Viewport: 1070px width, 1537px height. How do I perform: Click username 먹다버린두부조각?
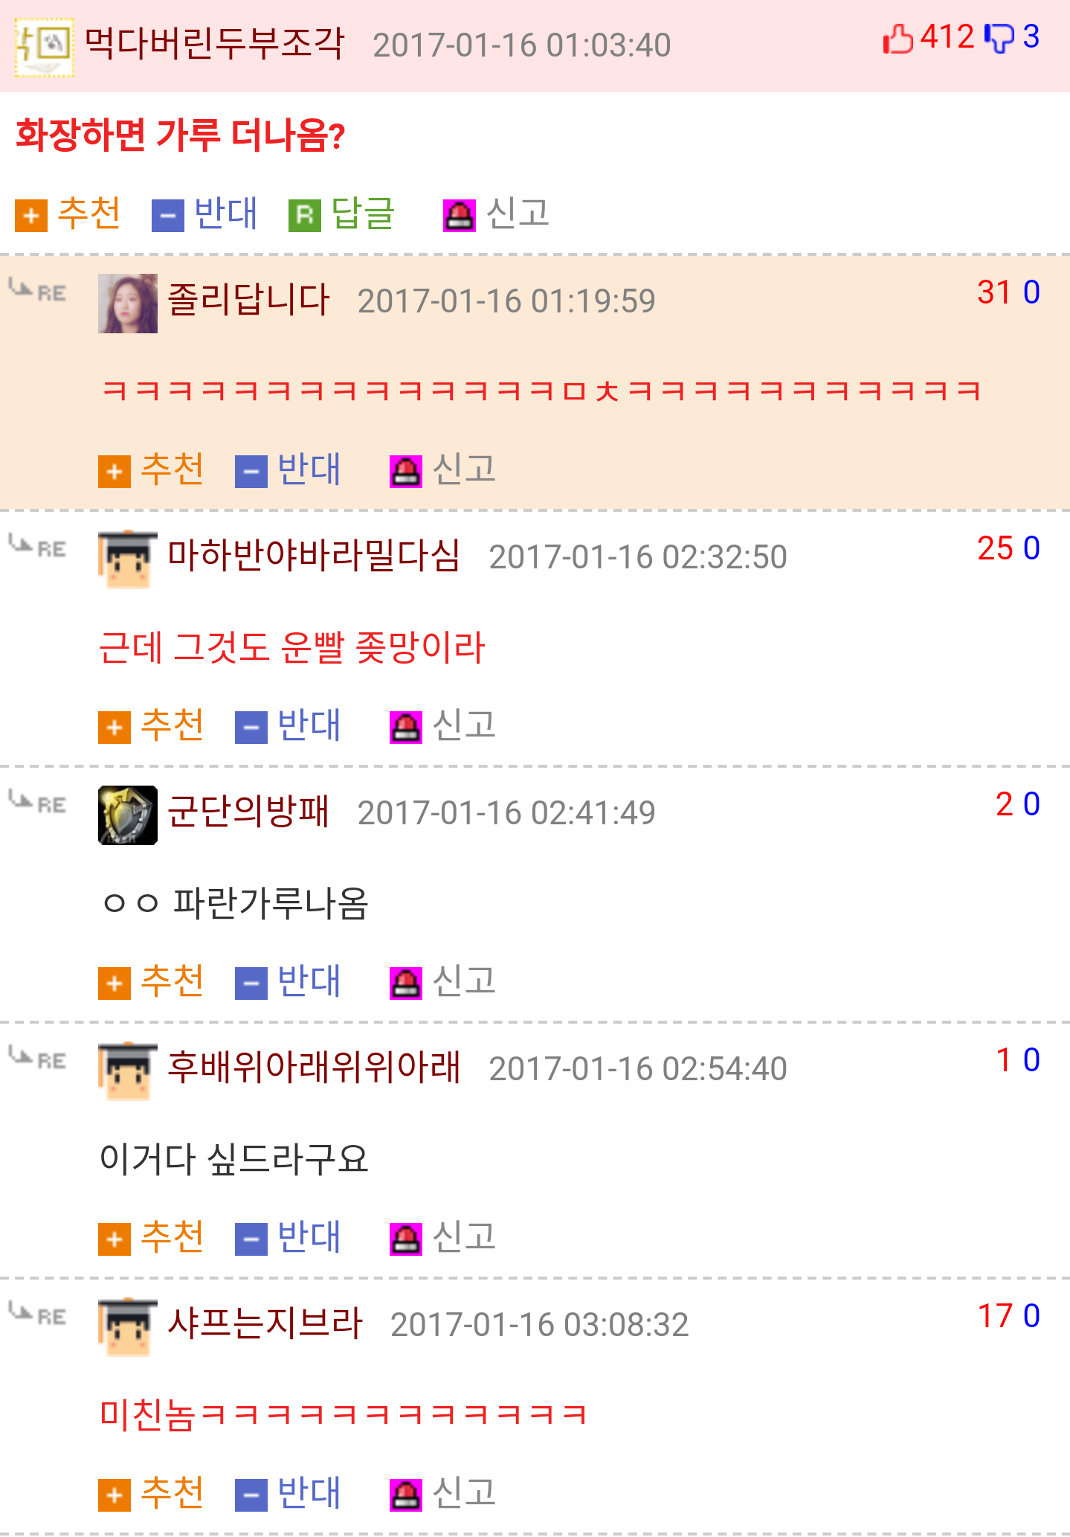214,44
